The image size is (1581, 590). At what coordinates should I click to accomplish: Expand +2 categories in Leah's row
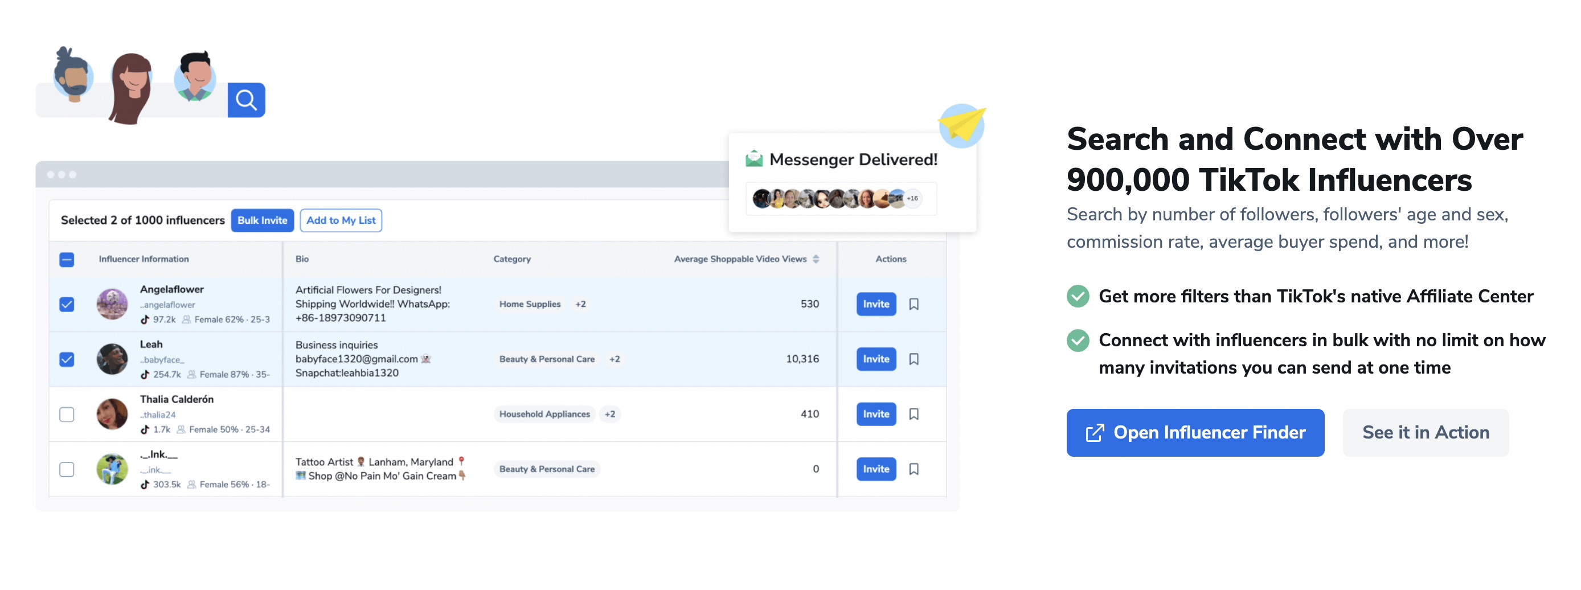tap(615, 359)
